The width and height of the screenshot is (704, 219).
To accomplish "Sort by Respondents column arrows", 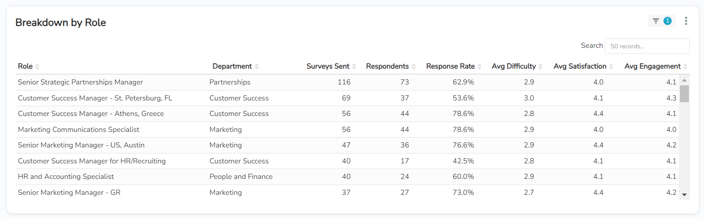I will 414,66.
